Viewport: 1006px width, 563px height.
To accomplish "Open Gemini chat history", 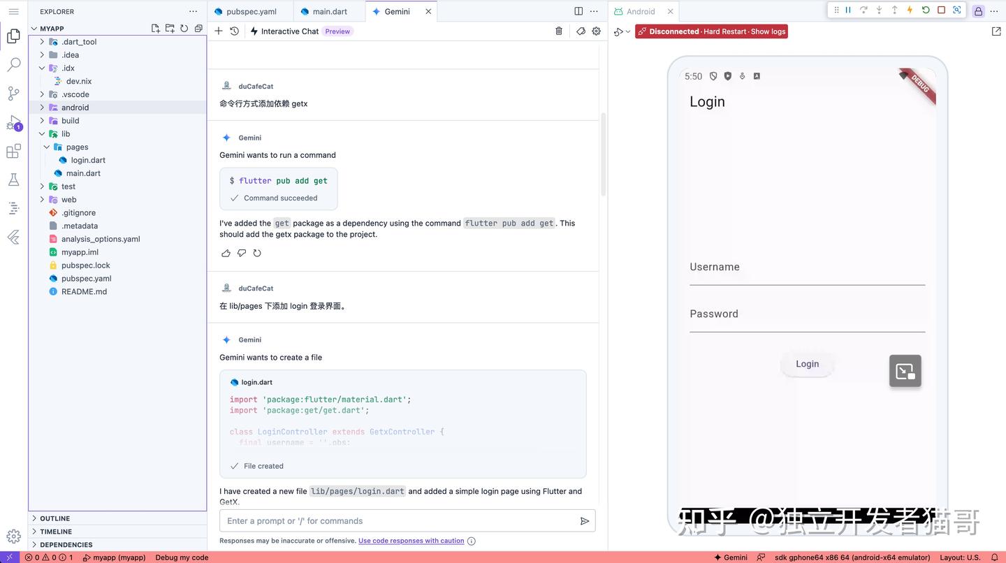I will point(234,31).
